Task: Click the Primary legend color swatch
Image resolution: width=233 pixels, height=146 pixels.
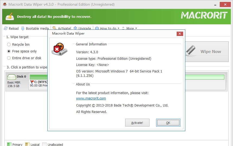Action: [x=9, y=144]
